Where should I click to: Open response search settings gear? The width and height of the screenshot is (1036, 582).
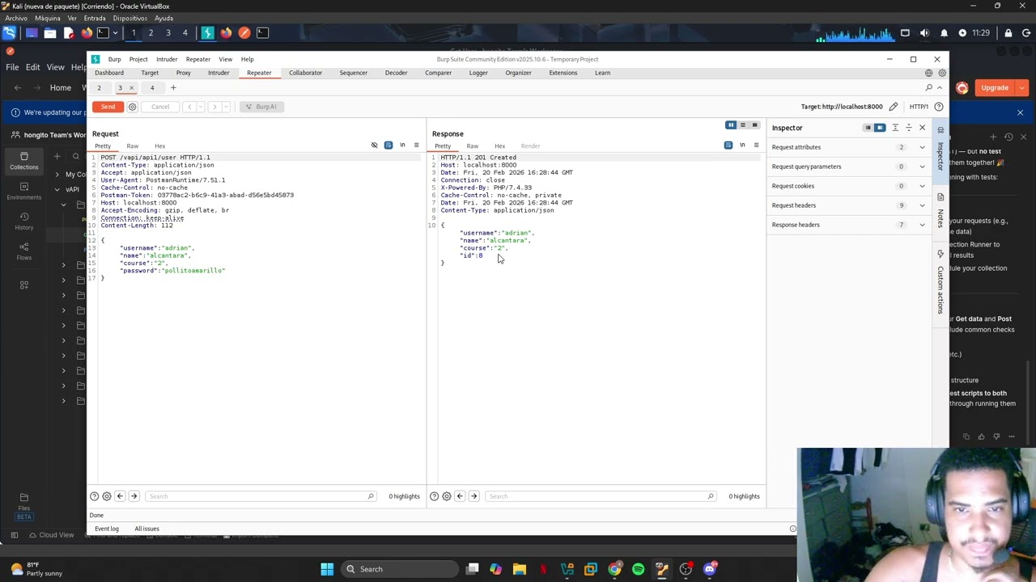[x=447, y=496]
